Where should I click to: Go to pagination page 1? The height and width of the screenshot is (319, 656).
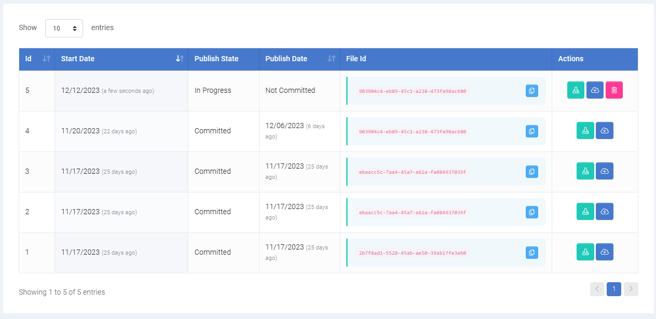click(x=614, y=289)
